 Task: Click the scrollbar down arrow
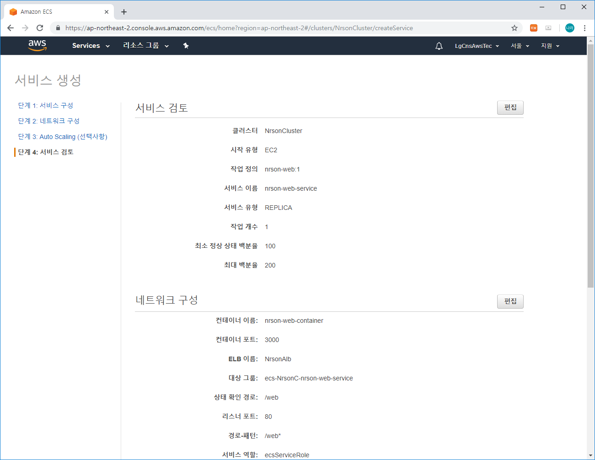590,455
